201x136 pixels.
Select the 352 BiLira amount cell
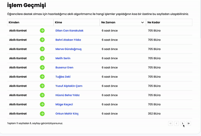tap(154, 114)
